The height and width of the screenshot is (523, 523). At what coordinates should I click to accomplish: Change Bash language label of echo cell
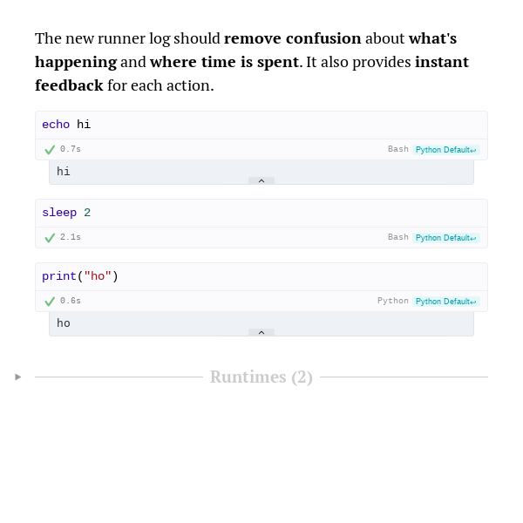(x=398, y=149)
